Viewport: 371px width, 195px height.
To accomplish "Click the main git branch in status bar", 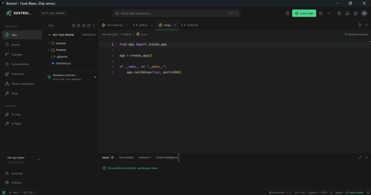I will click(x=15, y=193).
